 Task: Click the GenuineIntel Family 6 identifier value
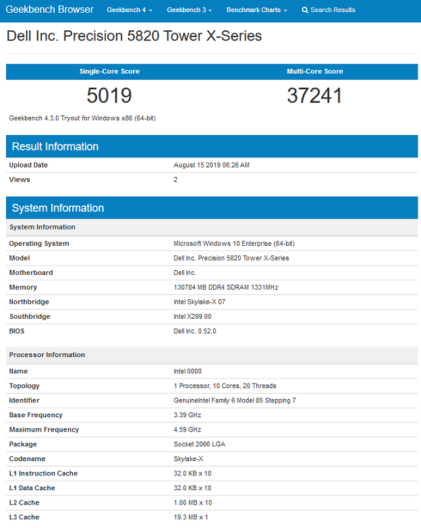click(235, 400)
